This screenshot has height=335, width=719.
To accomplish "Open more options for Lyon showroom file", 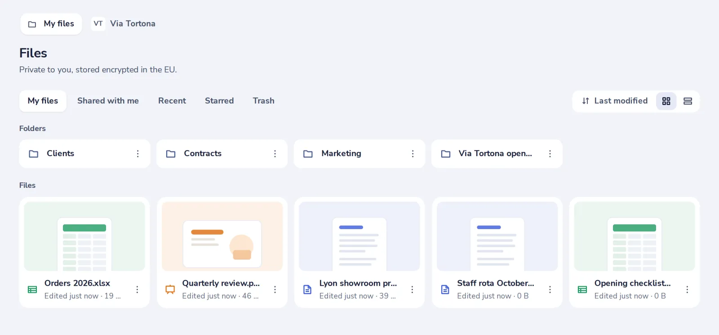I will 412,290.
